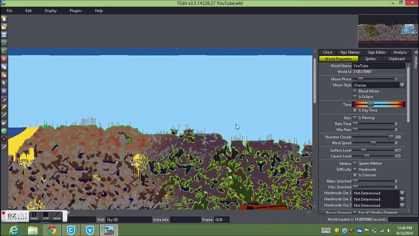The height and width of the screenshot is (236, 419).
Task: Open the File menu
Action: pos(9,10)
